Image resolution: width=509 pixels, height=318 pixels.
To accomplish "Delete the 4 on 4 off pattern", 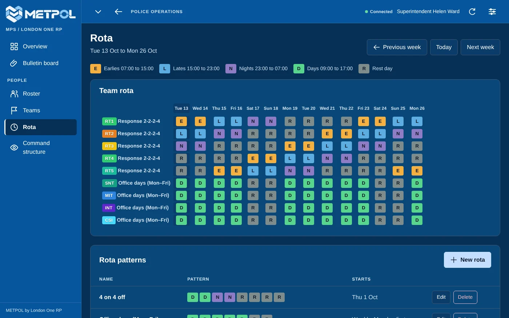I will (465, 297).
